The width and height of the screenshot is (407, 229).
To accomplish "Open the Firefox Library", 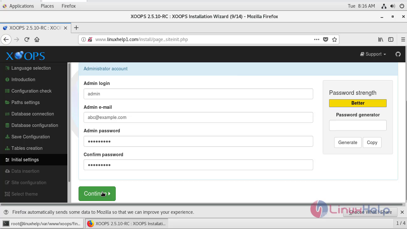I will tap(381, 39).
